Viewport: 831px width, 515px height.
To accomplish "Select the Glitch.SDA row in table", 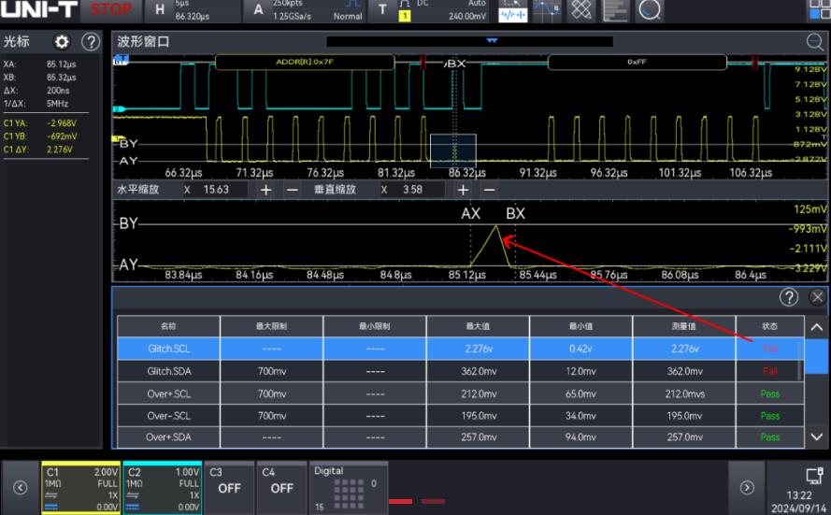I will coord(168,371).
